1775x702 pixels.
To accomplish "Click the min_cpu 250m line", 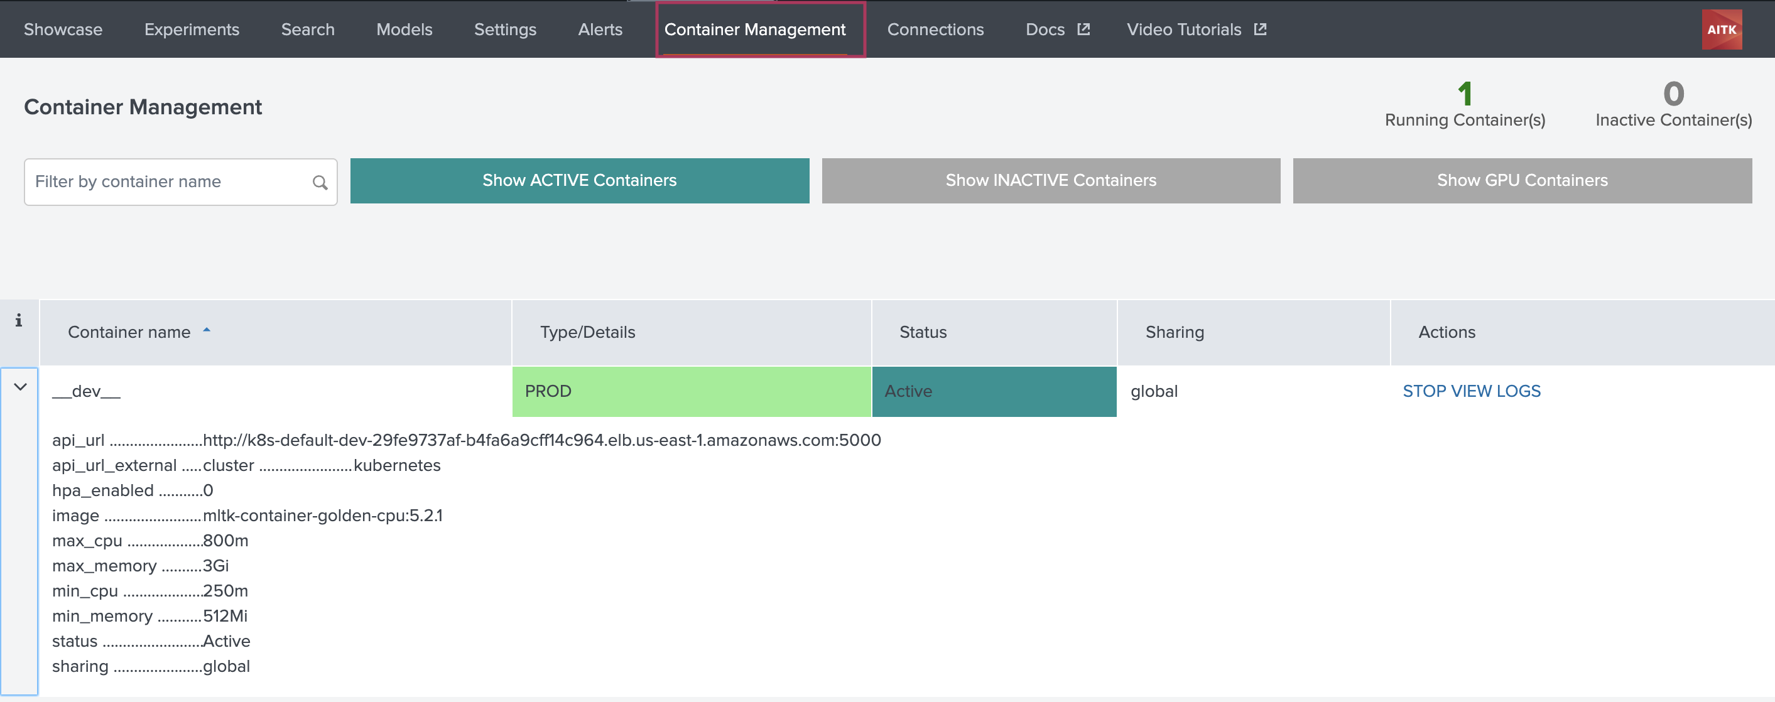I will 150,591.
